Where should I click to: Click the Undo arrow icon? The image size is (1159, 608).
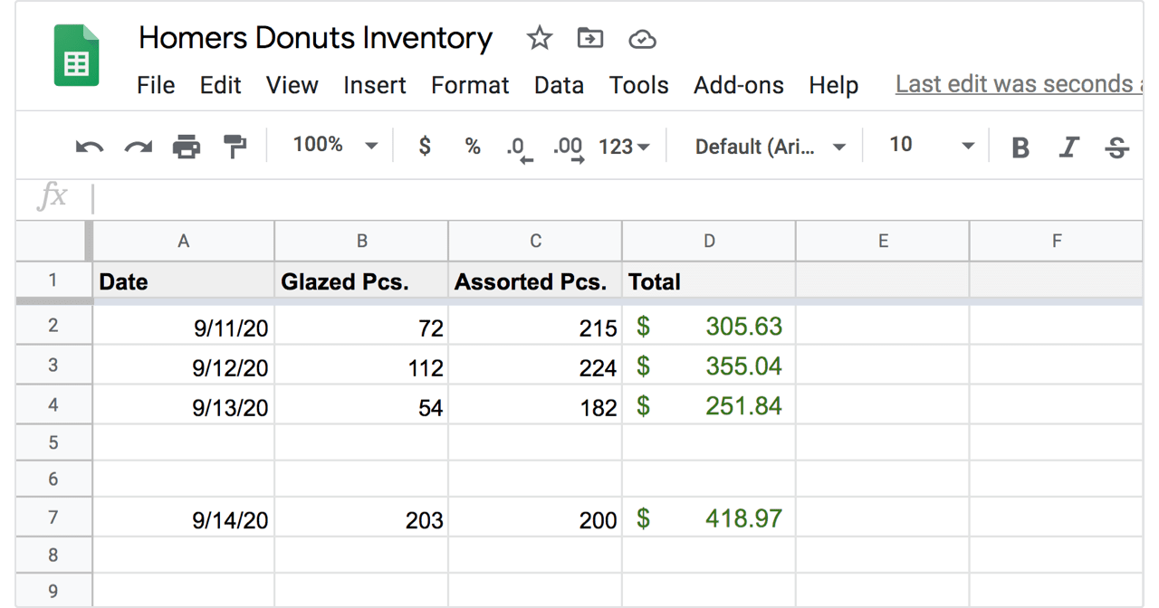[89, 147]
